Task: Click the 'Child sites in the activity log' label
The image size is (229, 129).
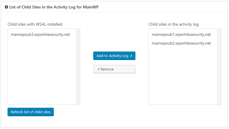Action: click(173, 24)
